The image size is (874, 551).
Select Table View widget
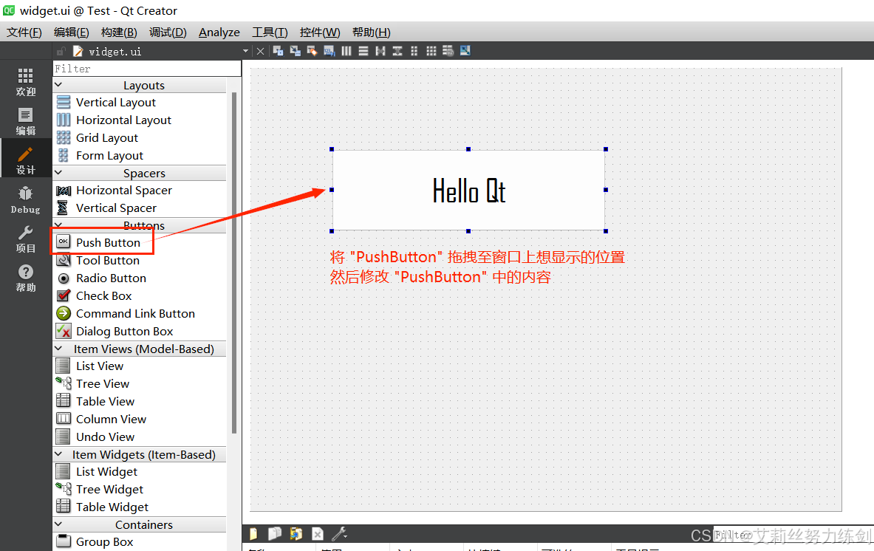pyautogui.click(x=140, y=402)
